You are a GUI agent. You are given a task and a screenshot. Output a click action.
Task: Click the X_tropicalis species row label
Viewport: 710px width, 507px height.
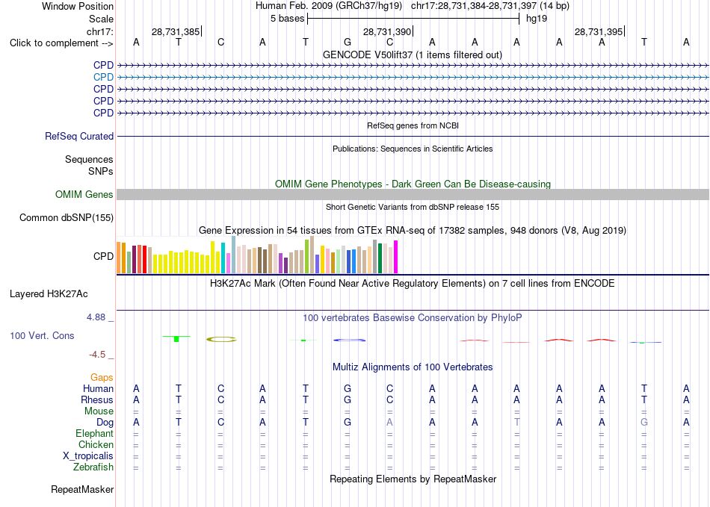(88, 456)
